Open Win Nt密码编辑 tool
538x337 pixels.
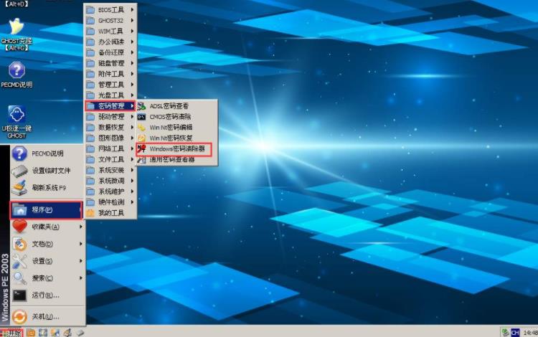176,127
